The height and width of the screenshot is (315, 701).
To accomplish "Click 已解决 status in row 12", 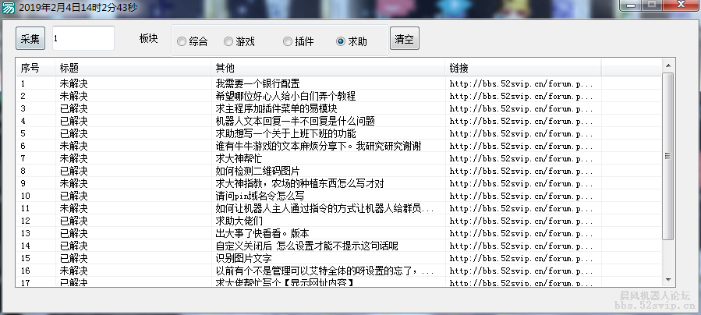I will 74,221.
